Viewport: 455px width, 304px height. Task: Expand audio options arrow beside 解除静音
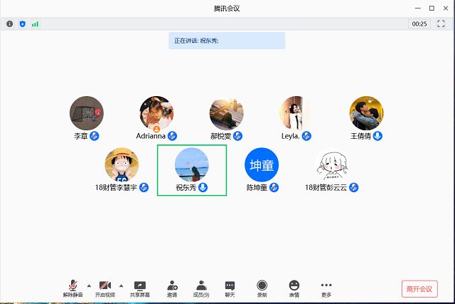[x=89, y=285]
